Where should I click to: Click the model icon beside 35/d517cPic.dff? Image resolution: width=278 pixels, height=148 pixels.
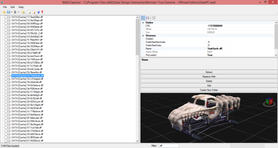pyautogui.click(x=9, y=30)
